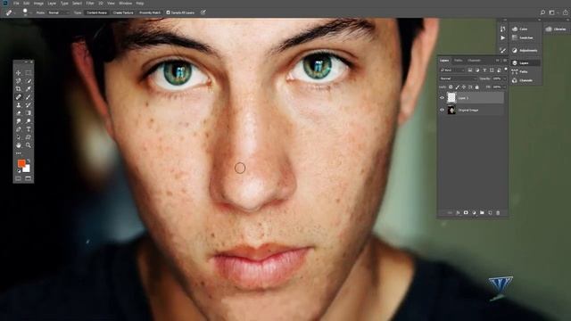Toggle Lock all layer icon

[x=477, y=87]
